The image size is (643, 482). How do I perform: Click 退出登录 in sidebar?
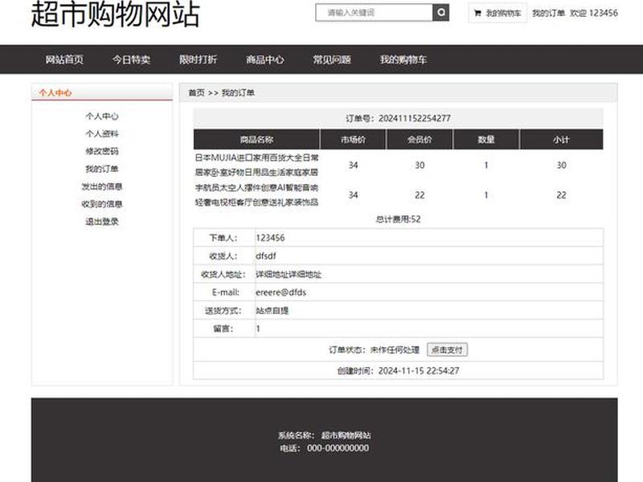point(102,222)
